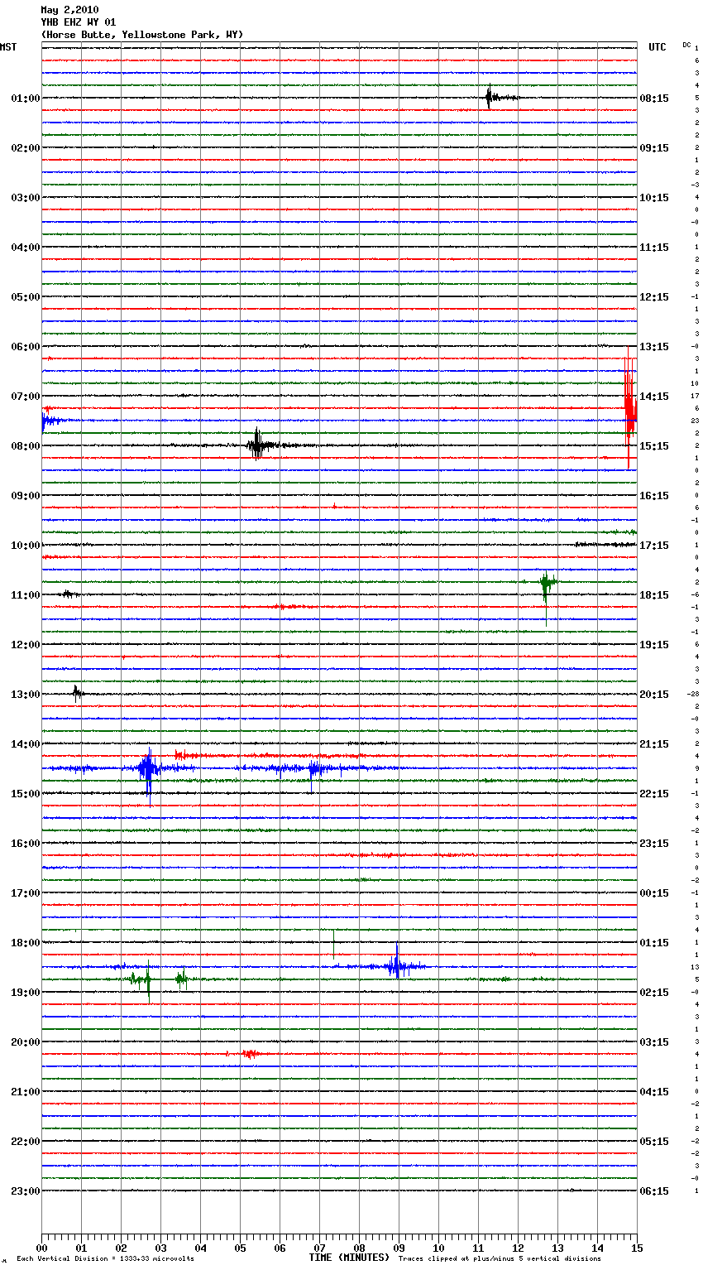
Task: Select the 14:00 MST time label
Action: pos(25,744)
